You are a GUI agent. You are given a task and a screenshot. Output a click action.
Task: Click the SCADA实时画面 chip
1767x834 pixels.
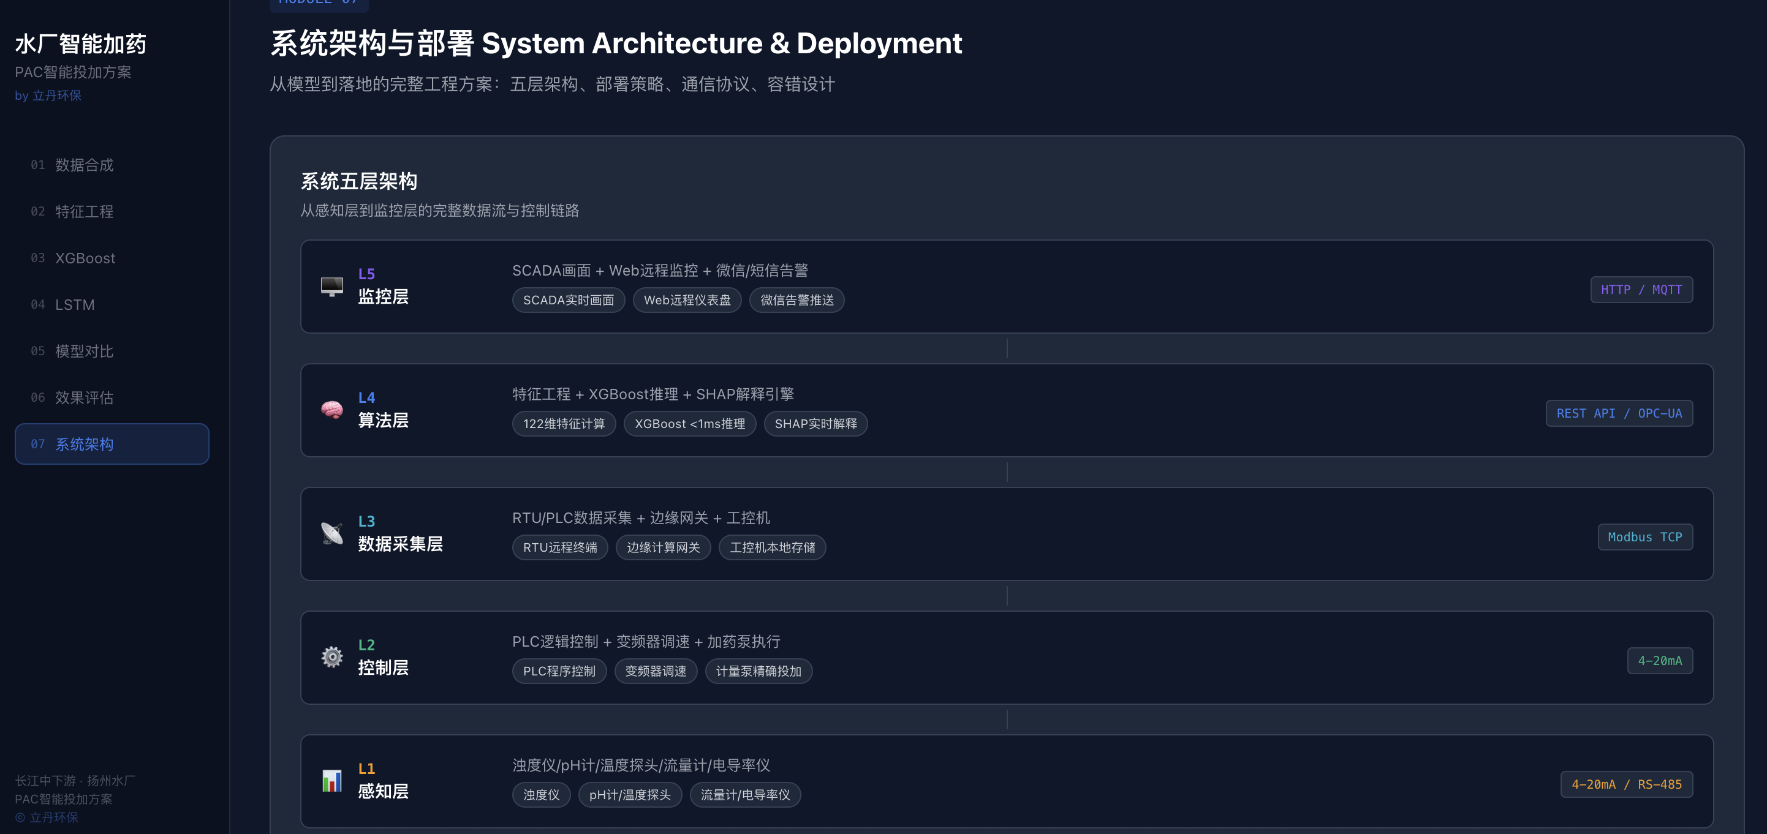pyautogui.click(x=568, y=300)
